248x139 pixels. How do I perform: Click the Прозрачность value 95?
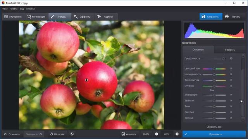click(x=231, y=58)
